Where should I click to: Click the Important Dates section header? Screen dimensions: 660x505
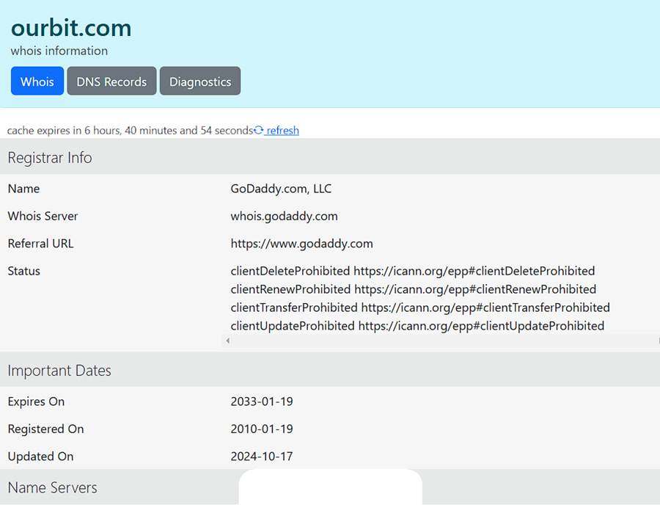(330, 370)
